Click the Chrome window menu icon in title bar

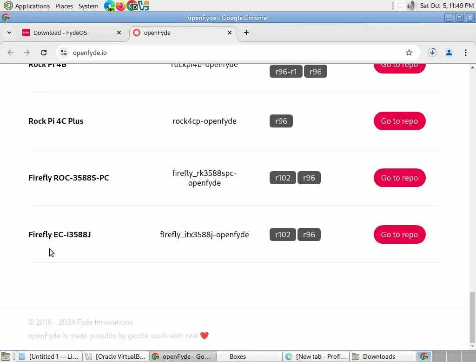pos(6,18)
